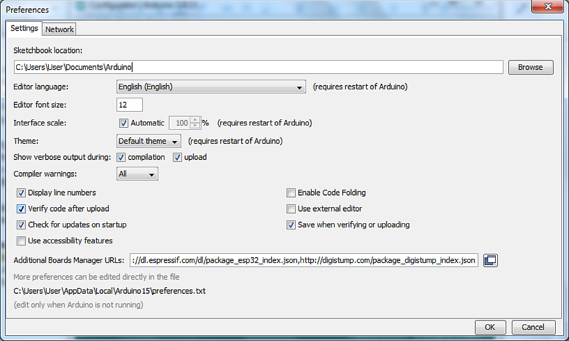Toggle verbose output during compilation

121,157
